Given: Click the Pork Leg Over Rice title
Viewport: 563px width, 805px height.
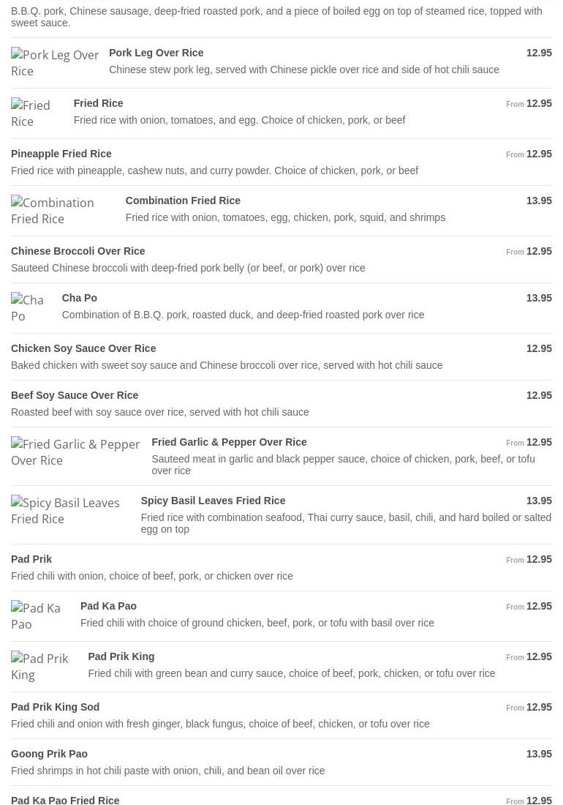Looking at the screenshot, I should [x=156, y=53].
